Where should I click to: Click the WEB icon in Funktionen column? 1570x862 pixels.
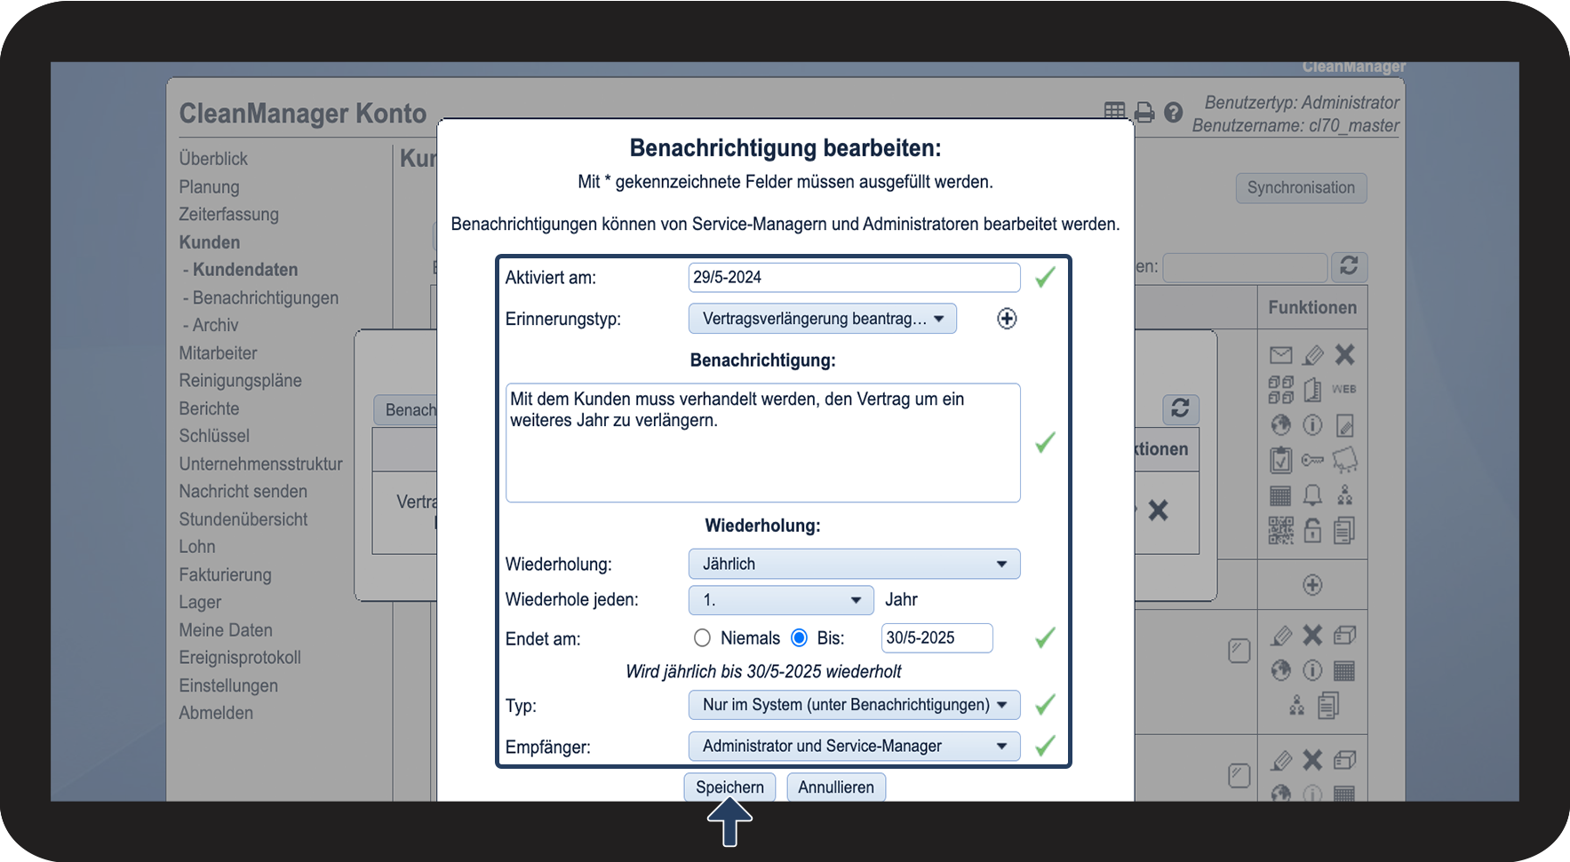pos(1343,389)
